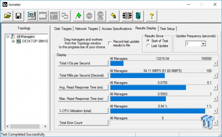222x137 pixels.
Task: Open Total I/Os per Second bar details arrow
Action: click(215, 63)
